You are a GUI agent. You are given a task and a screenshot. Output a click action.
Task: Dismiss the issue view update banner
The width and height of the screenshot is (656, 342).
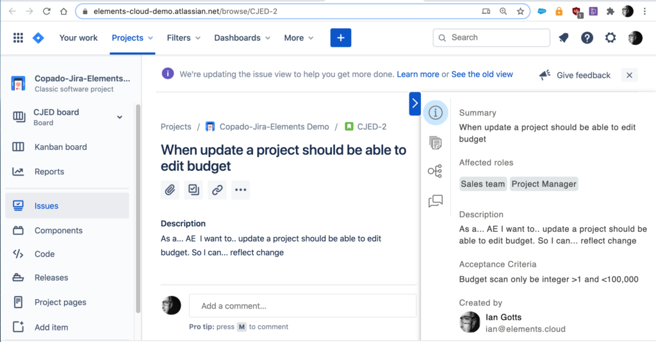629,75
